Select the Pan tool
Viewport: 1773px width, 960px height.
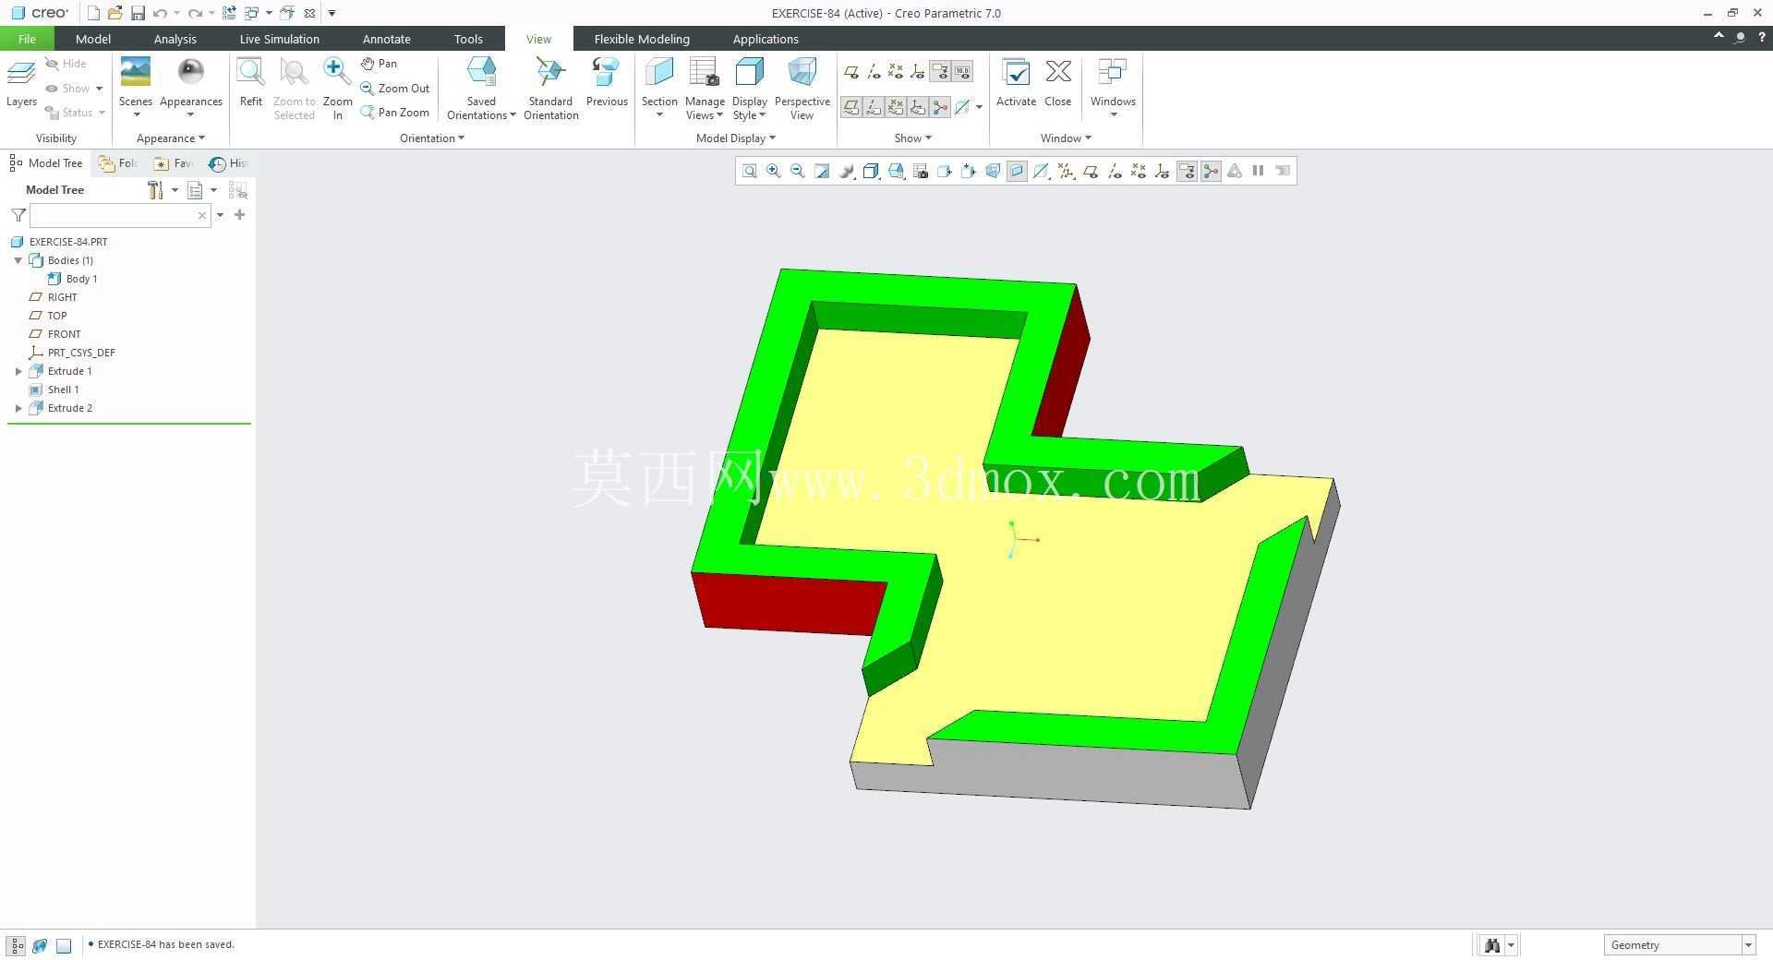[x=380, y=64]
